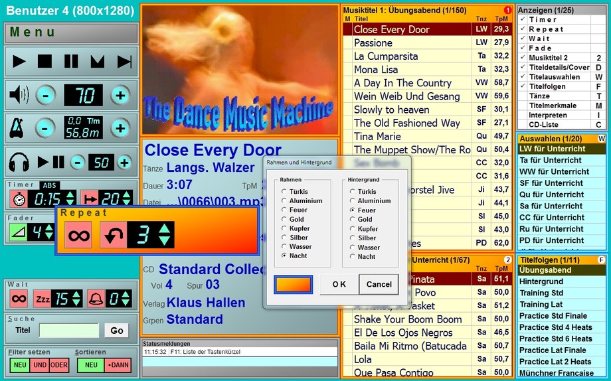
Task: Decrease tempo with minus button
Action: click(x=45, y=127)
